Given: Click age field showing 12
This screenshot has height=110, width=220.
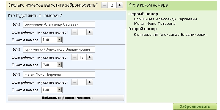Looking at the screenshot, I should 82,57.
